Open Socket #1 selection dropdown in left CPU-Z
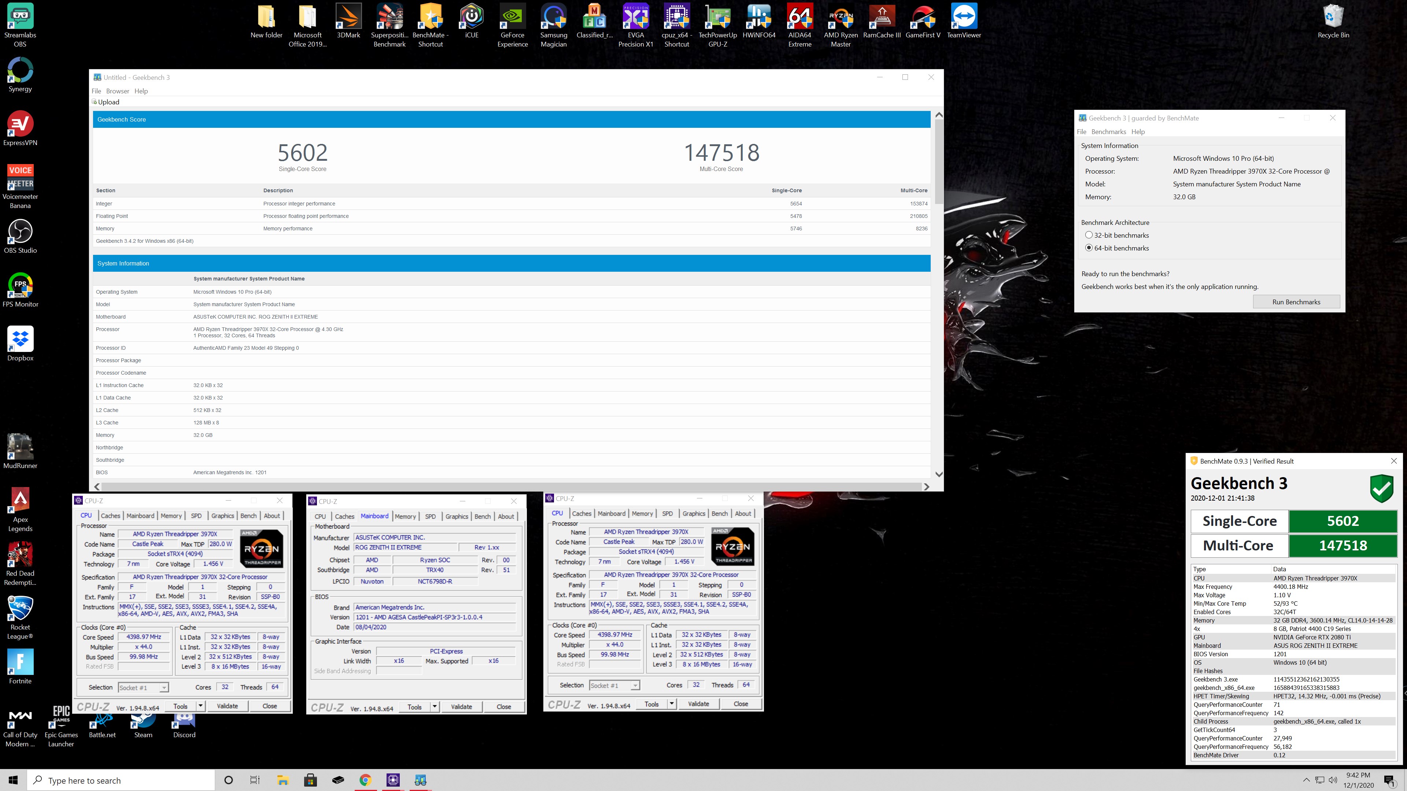 coord(143,687)
